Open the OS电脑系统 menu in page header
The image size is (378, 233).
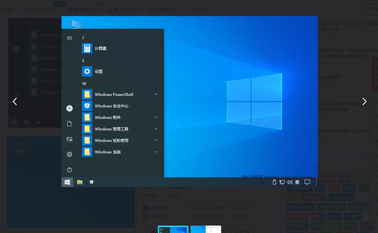click(42, 9)
